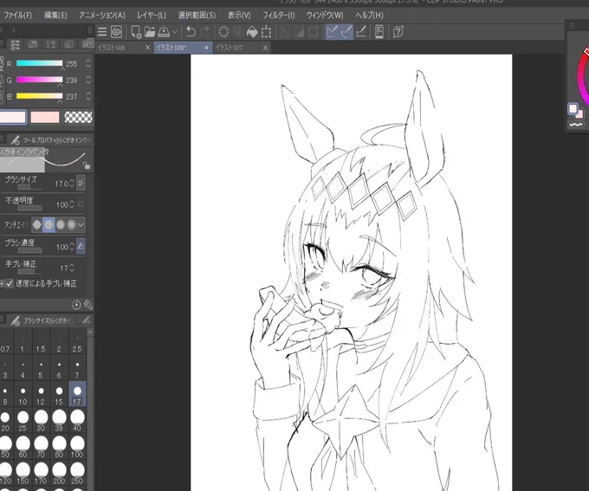Reset tool properties to initial settings icon

point(76,305)
